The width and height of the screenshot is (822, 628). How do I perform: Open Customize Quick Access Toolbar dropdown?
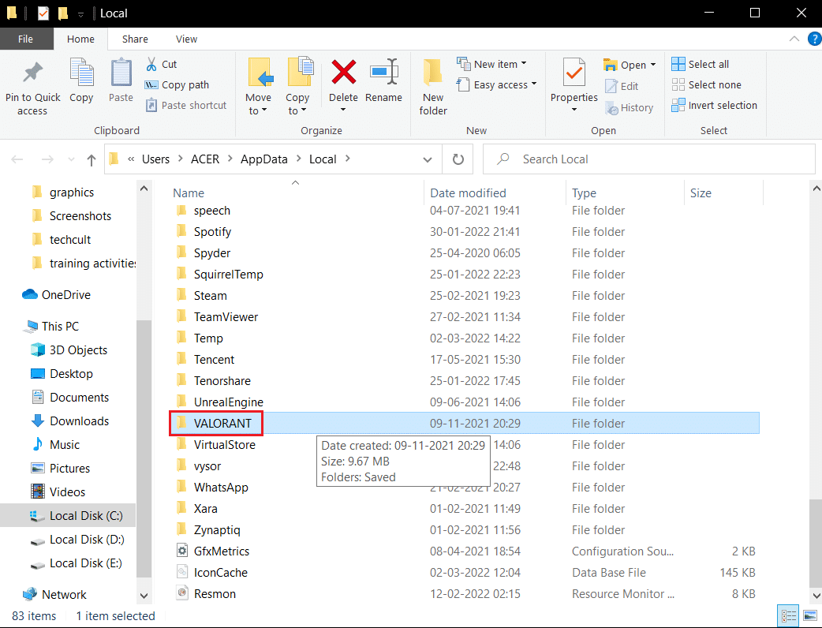[x=80, y=14]
